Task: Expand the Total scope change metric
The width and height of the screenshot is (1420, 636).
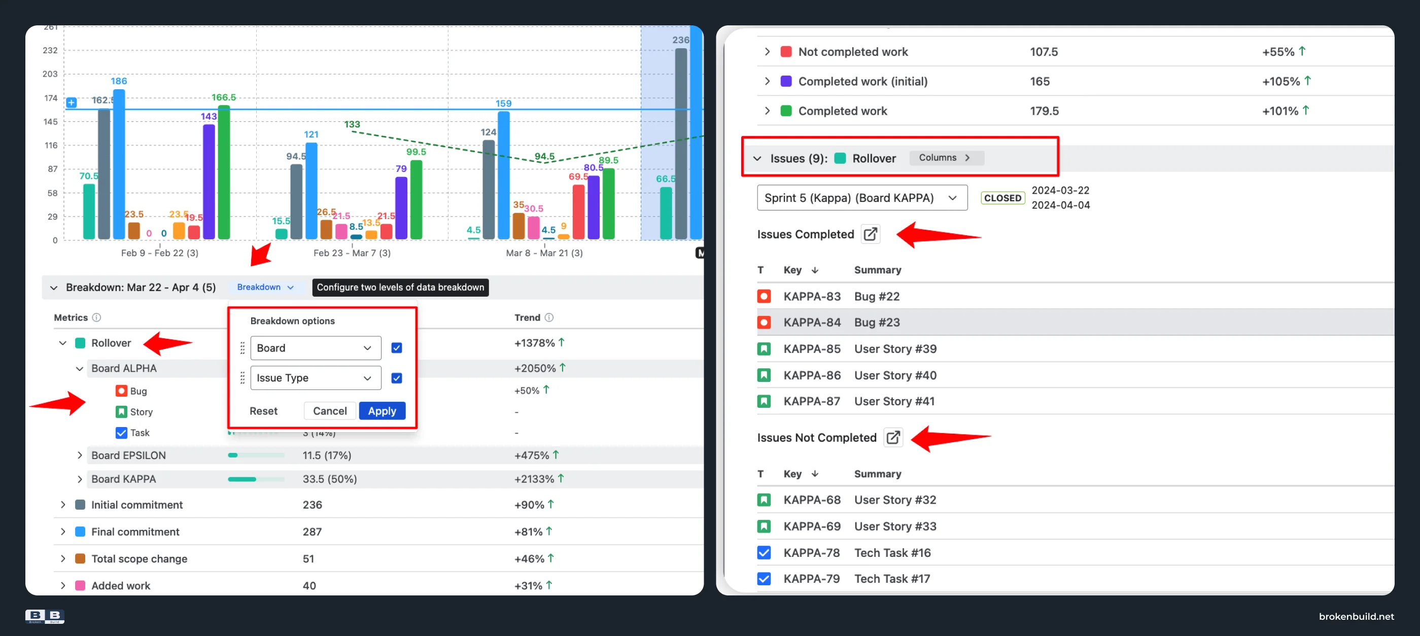Action: pyautogui.click(x=63, y=559)
